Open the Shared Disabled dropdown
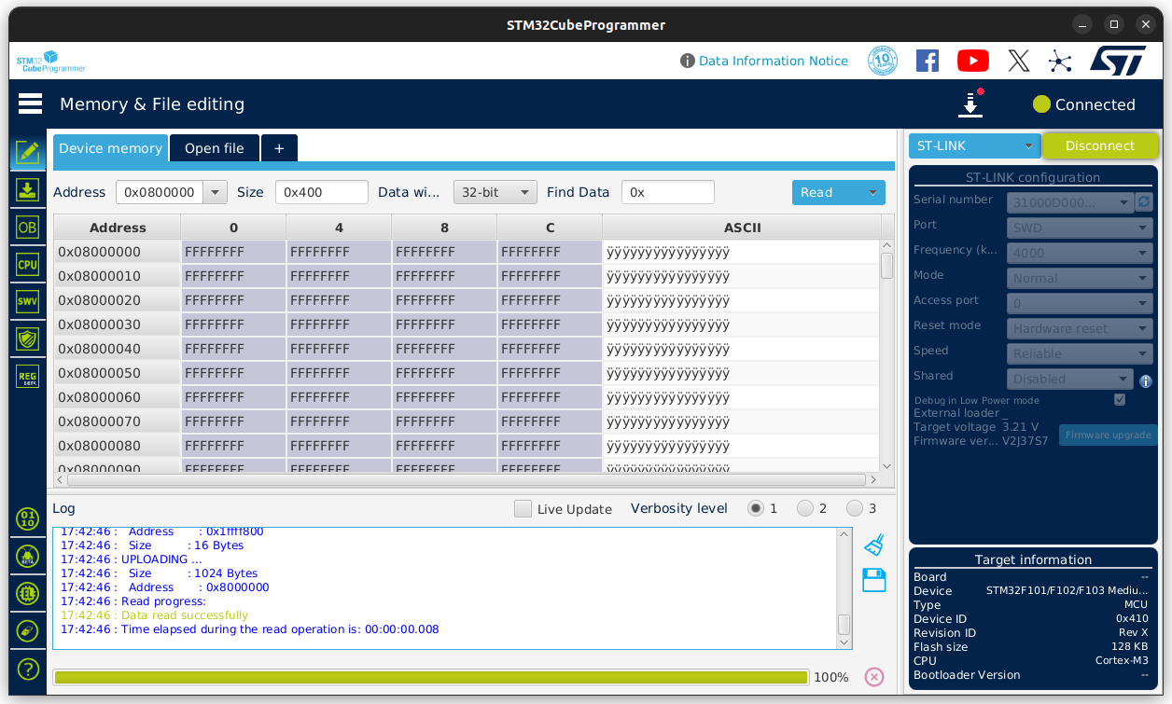 point(1070,379)
